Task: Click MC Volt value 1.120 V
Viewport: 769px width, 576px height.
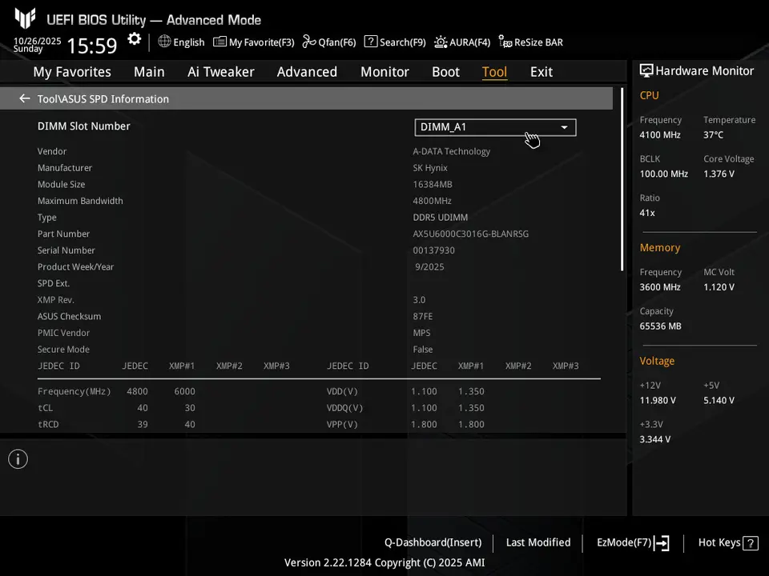Action: pos(719,287)
